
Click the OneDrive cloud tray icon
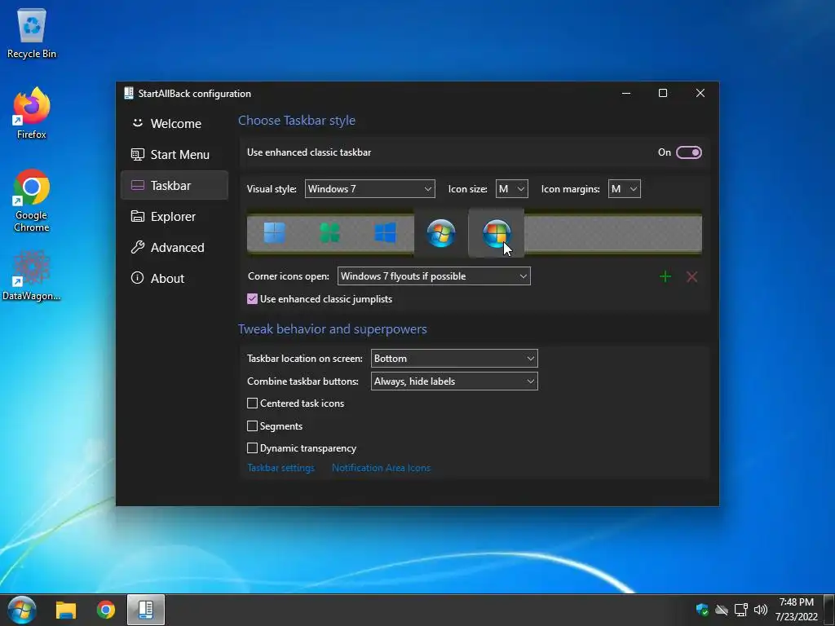tap(722, 610)
